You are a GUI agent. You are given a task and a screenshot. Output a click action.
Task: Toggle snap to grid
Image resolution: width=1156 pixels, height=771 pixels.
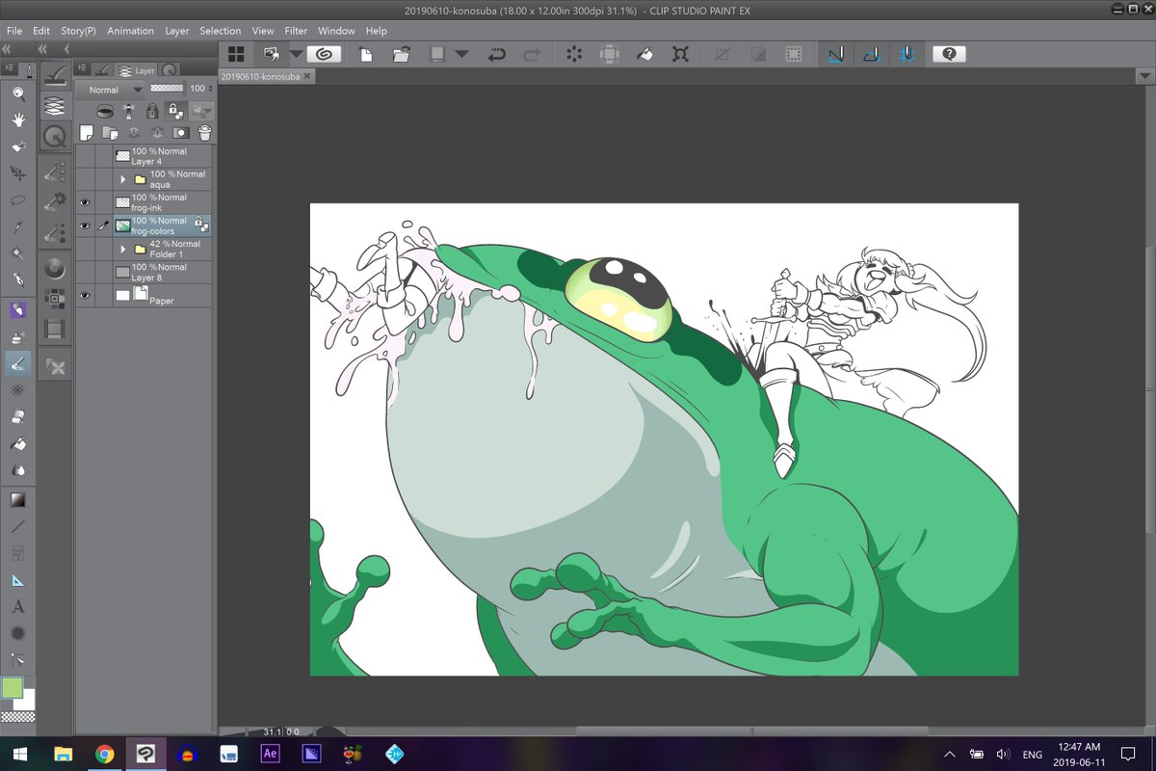click(906, 54)
